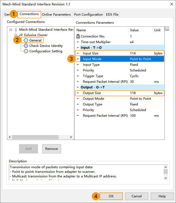Select General in the connections tree

point(35,40)
